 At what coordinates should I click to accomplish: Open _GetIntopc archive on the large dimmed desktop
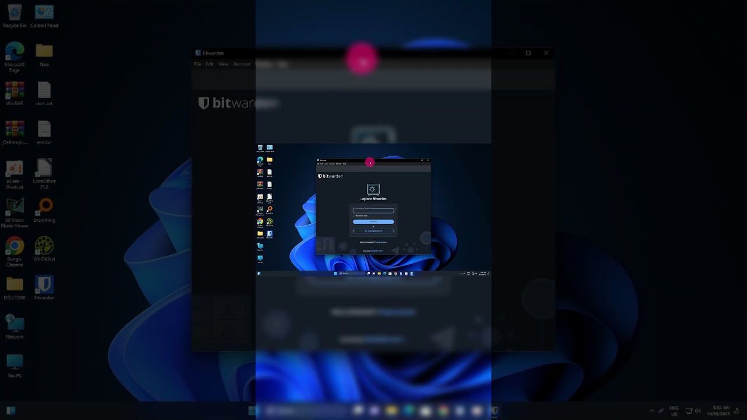click(x=15, y=132)
